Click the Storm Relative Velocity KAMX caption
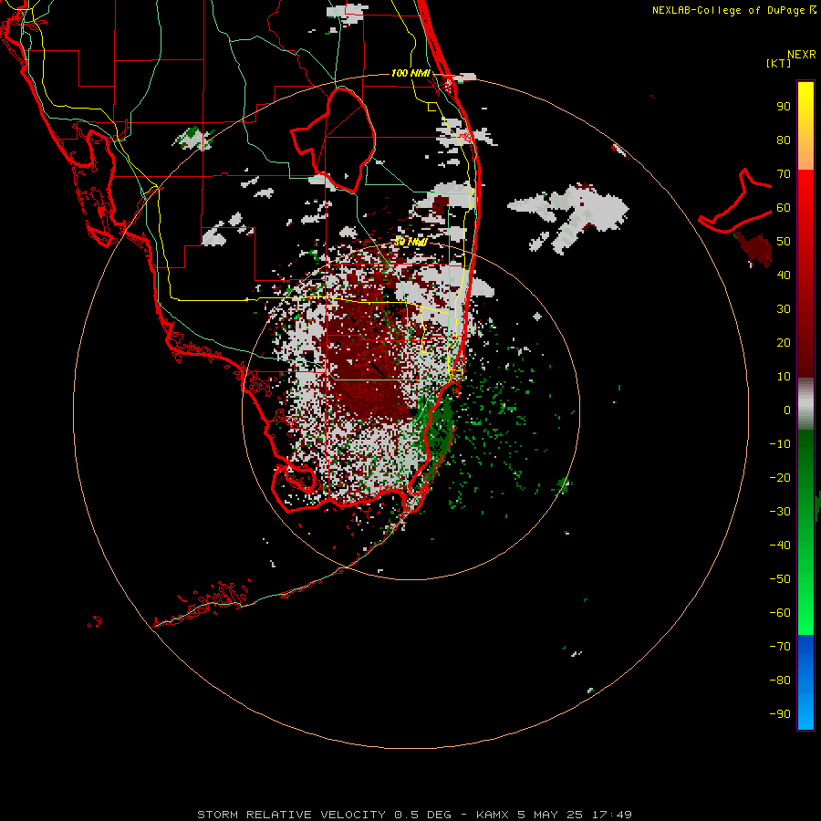The image size is (821, 821). (x=414, y=815)
